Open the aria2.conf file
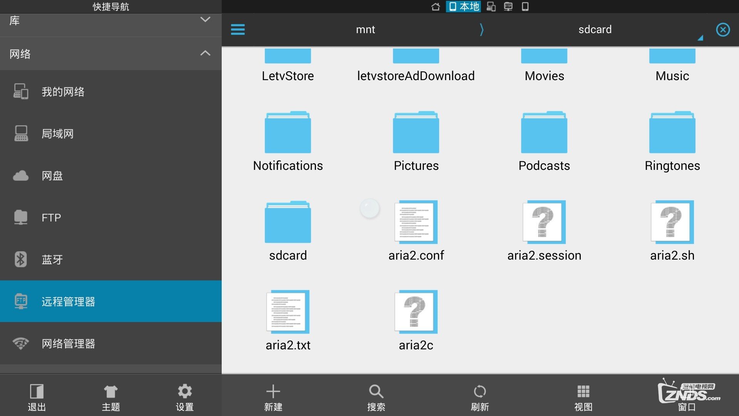The image size is (739, 416). point(416,231)
